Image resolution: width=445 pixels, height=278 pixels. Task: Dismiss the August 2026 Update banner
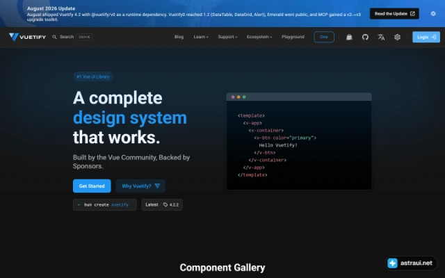click(433, 14)
